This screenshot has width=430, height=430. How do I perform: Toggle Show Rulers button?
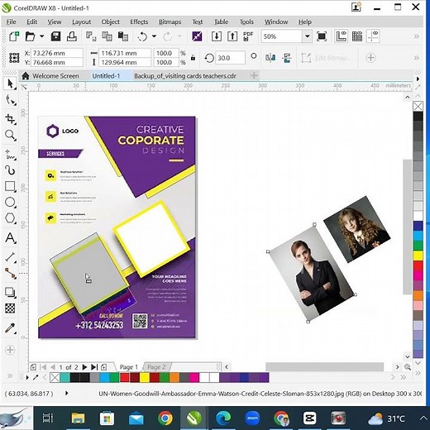point(341,36)
